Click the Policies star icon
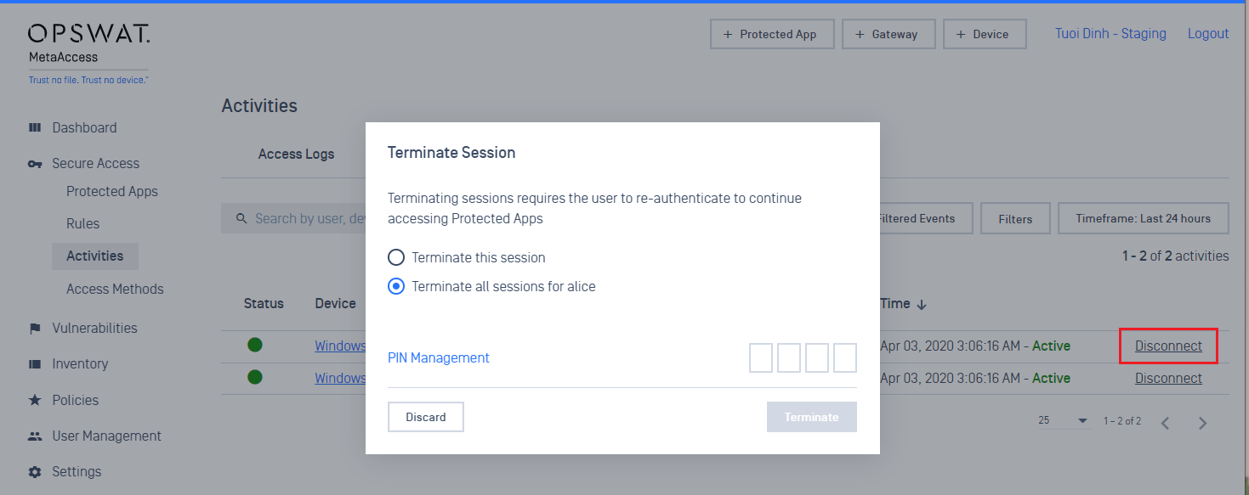 [35, 400]
